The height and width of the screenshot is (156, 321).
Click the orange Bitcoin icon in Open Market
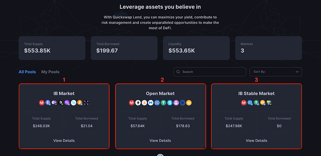click(144, 103)
